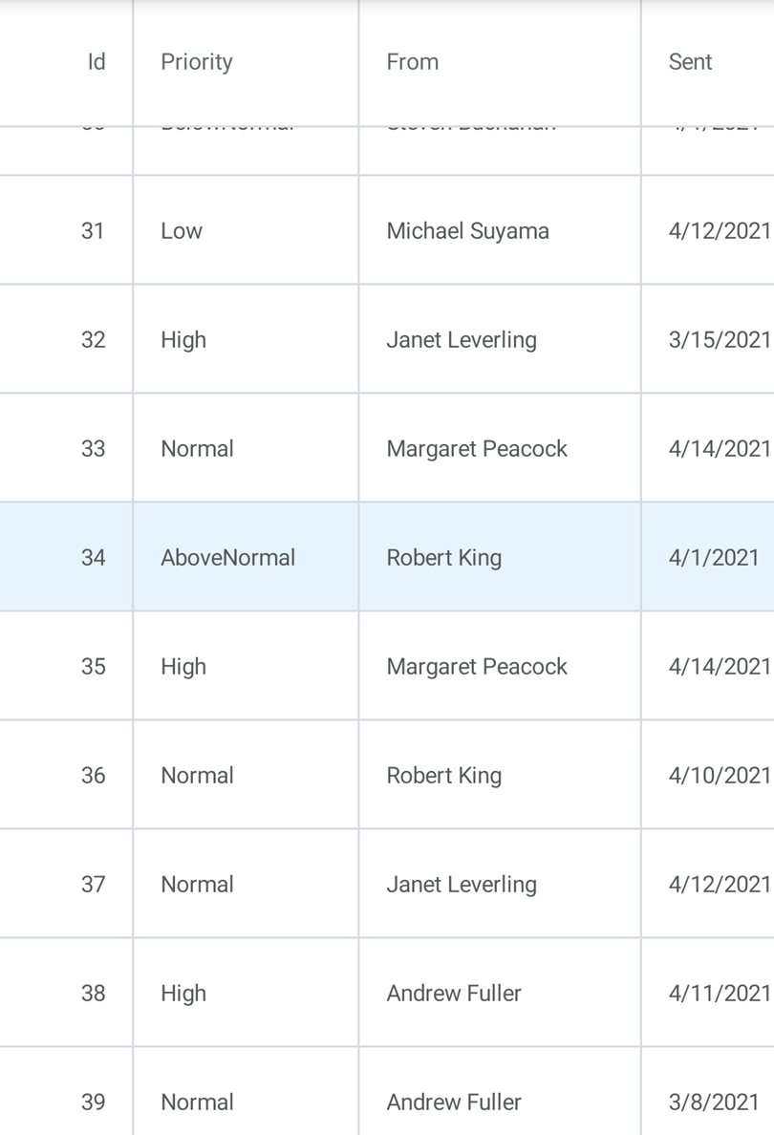Image resolution: width=774 pixels, height=1135 pixels.
Task: Select the AboveNormal priority cell
Action: (227, 558)
